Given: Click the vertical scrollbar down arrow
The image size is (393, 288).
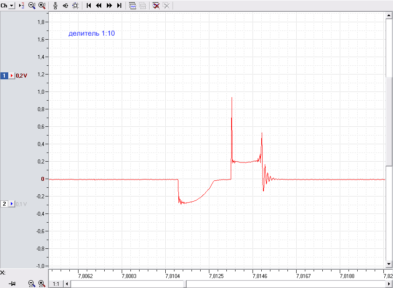Looking at the screenshot, I should click(x=389, y=264).
